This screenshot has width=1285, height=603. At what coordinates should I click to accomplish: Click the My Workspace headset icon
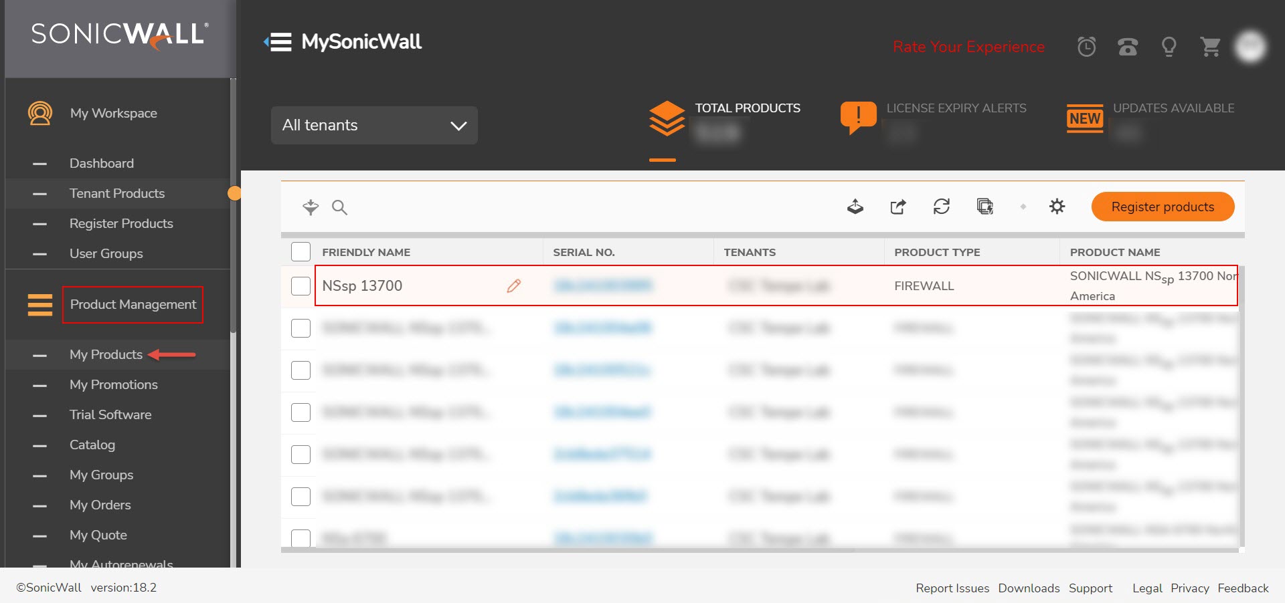click(40, 113)
